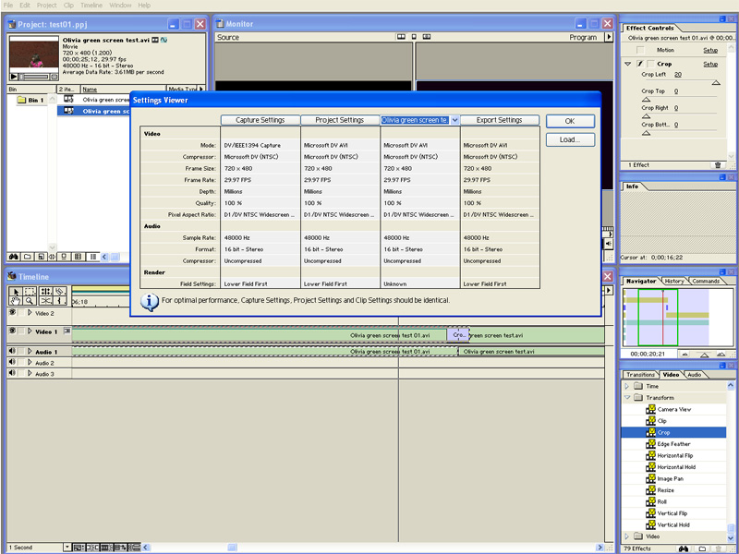This screenshot has height=554, width=739.
Task: Play the clip preview thumbnail in Project window
Action: [x=14, y=77]
